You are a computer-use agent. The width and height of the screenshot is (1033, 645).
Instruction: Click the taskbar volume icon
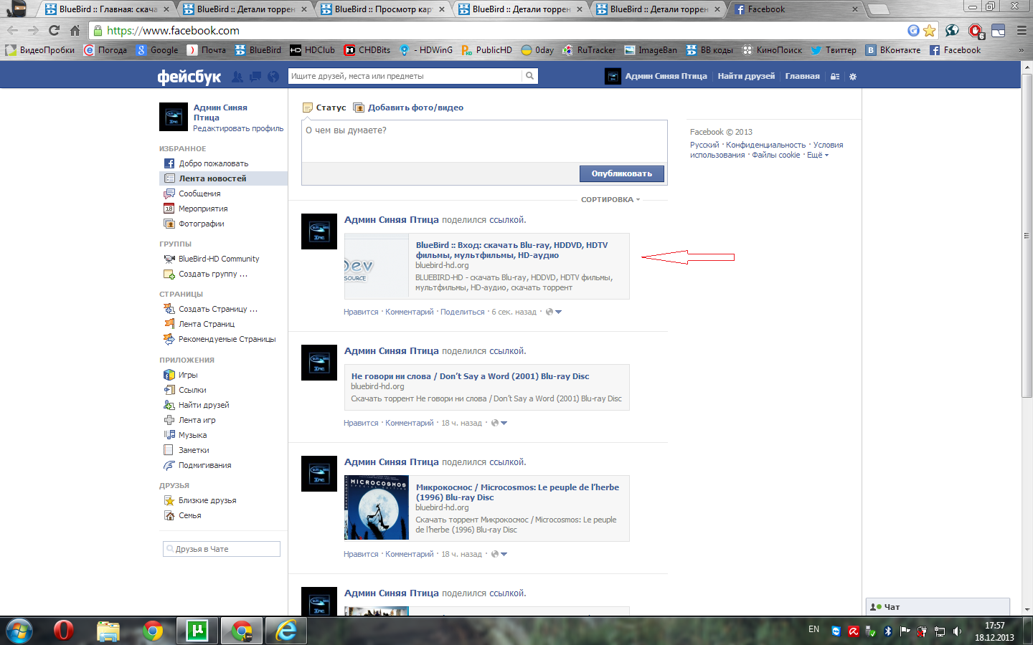click(x=957, y=631)
